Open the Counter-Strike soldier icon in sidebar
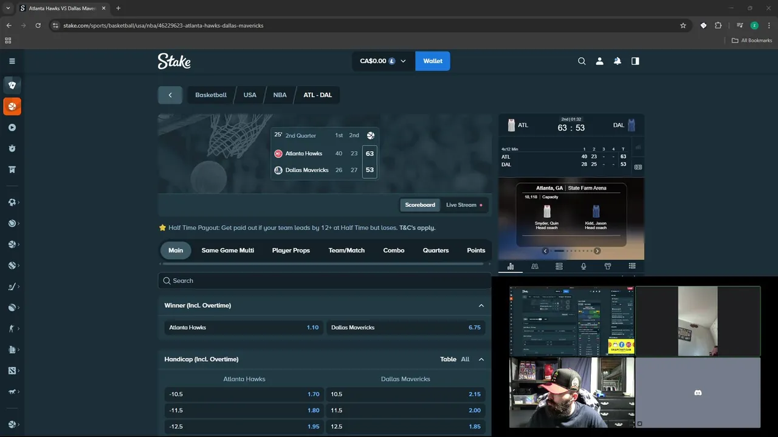This screenshot has width=778, height=437. [12, 328]
